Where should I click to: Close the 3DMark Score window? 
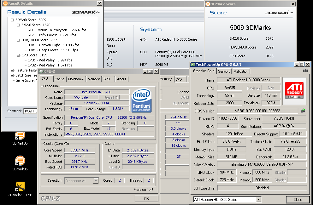[293, 4]
